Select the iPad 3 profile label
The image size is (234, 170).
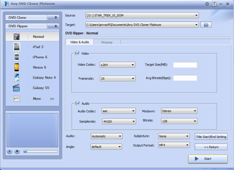pyautogui.click(x=38, y=47)
